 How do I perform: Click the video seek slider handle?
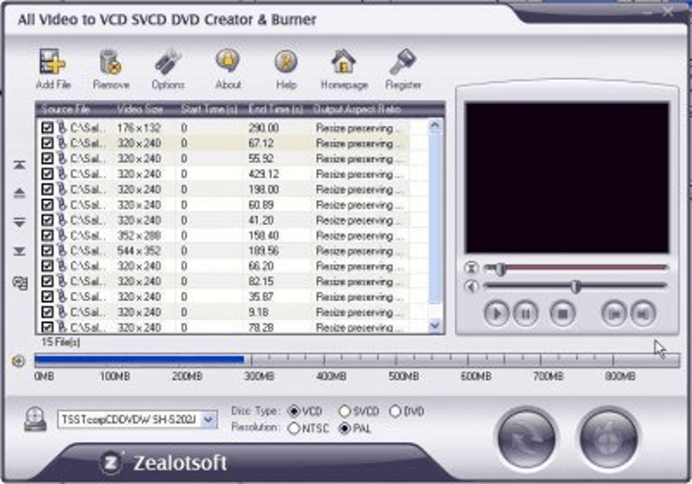[x=501, y=268]
